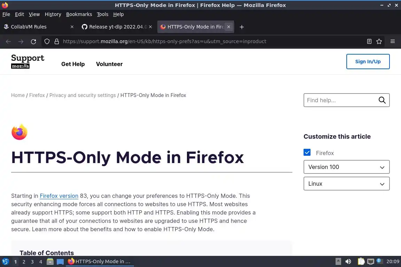The width and height of the screenshot is (401, 267).
Task: Click removable media eject tray icon
Action: click(x=338, y=261)
